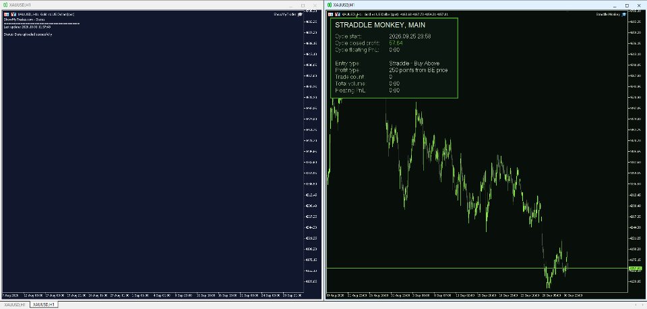Open one-click trading panel icon in right chart
This screenshot has width=647, height=309.
click(330, 14)
